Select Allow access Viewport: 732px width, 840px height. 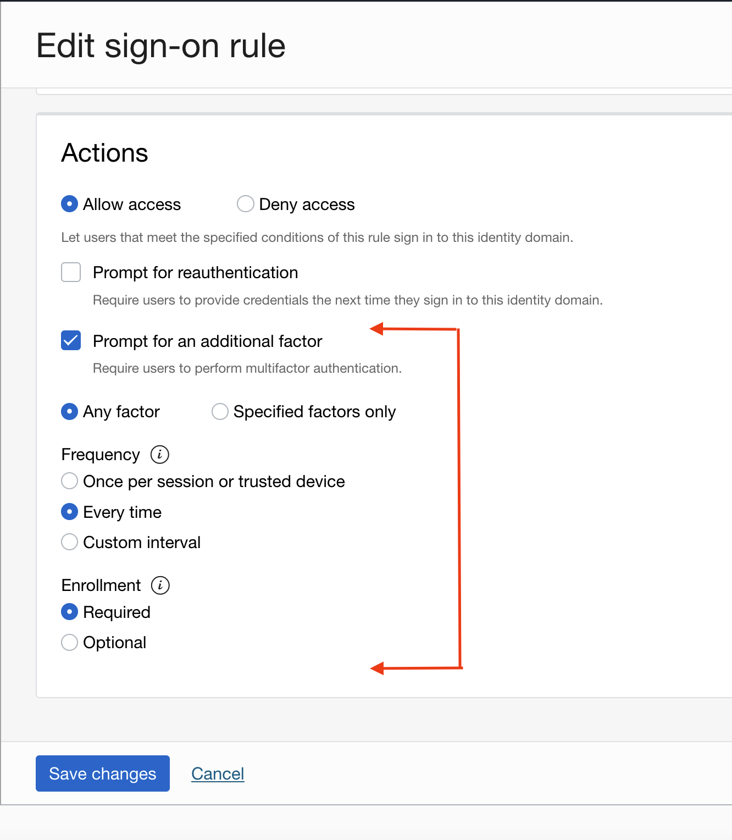point(69,204)
